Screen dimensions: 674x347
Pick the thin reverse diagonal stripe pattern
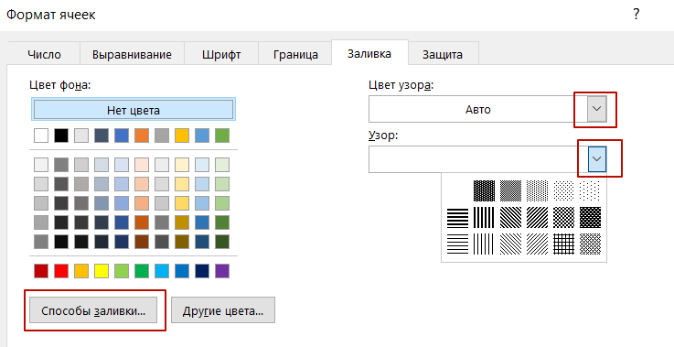510,244
